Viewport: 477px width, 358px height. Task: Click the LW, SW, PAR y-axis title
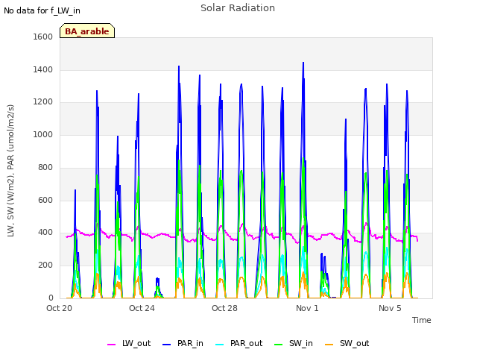[x=11, y=171]
